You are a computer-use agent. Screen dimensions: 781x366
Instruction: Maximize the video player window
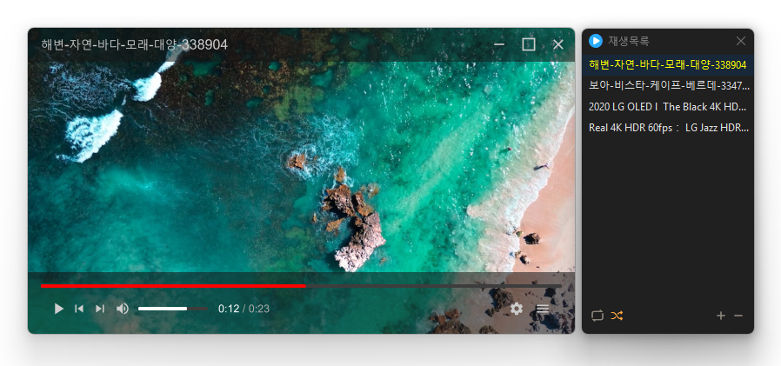coord(528,44)
